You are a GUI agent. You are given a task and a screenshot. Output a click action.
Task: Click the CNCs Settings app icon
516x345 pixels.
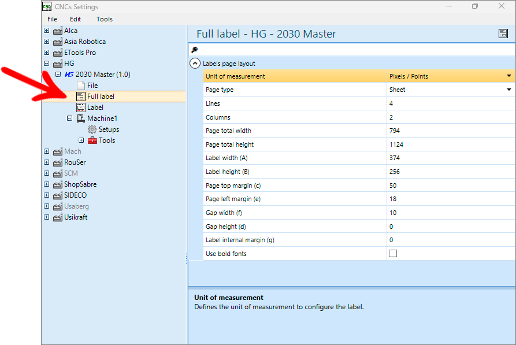pos(47,6)
